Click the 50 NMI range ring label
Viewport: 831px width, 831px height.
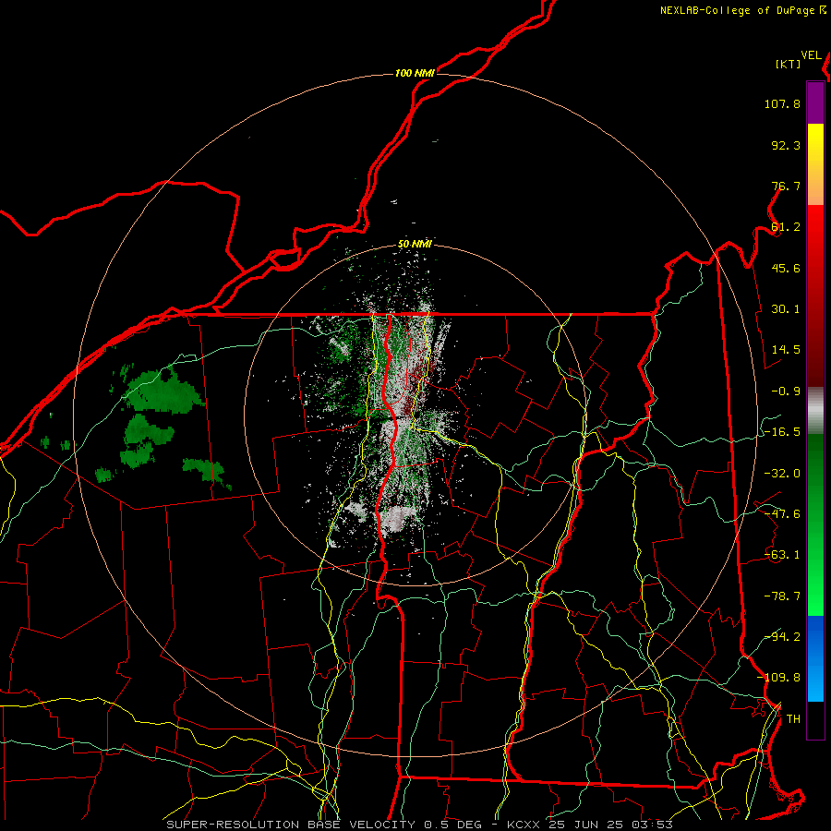(415, 245)
